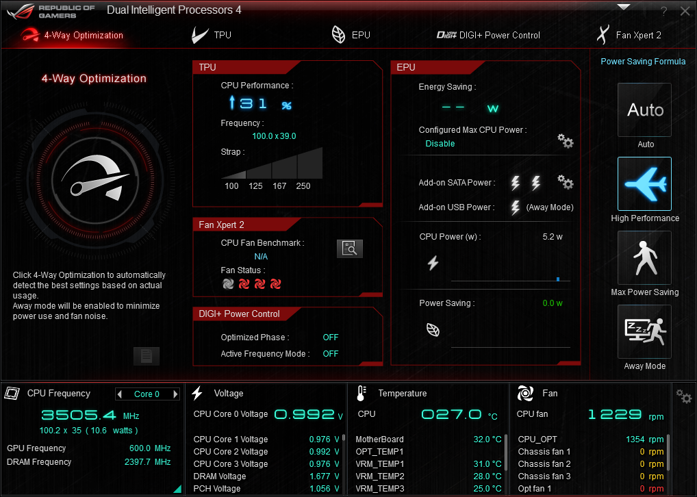
Task: Click the DRAM Voltage 1.677 V row
Action: point(266,476)
